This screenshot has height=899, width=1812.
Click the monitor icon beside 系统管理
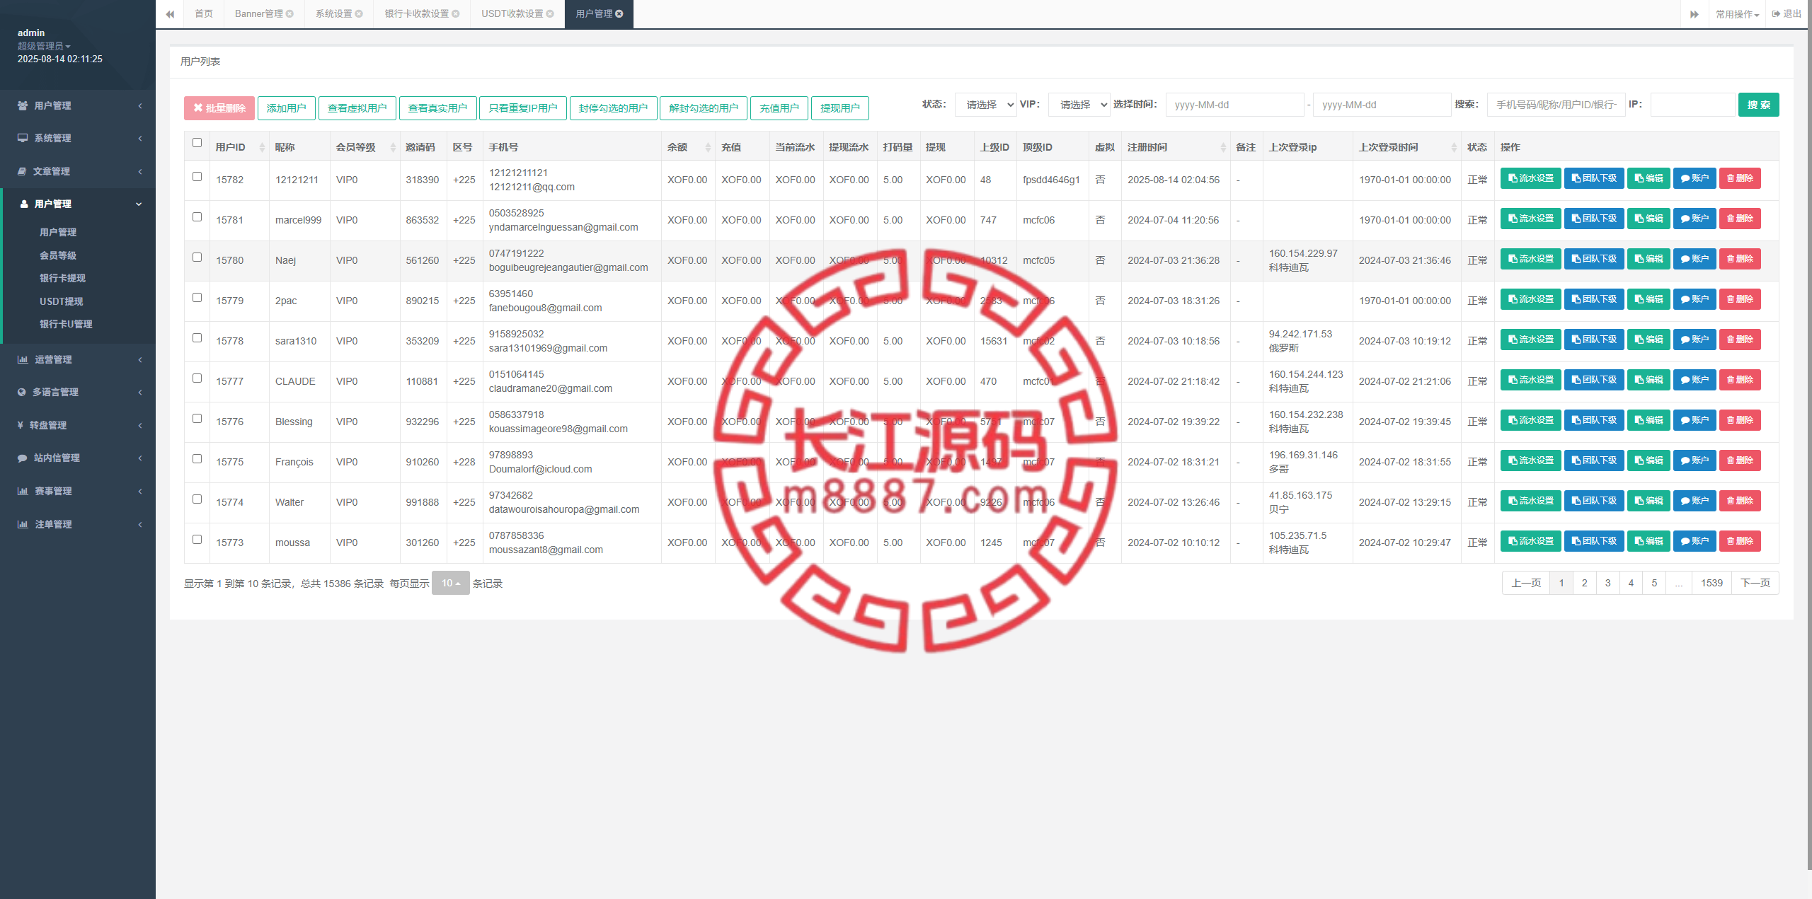tap(23, 138)
